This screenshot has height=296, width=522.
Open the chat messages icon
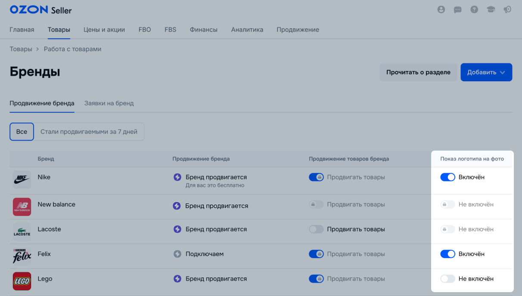coord(458,9)
